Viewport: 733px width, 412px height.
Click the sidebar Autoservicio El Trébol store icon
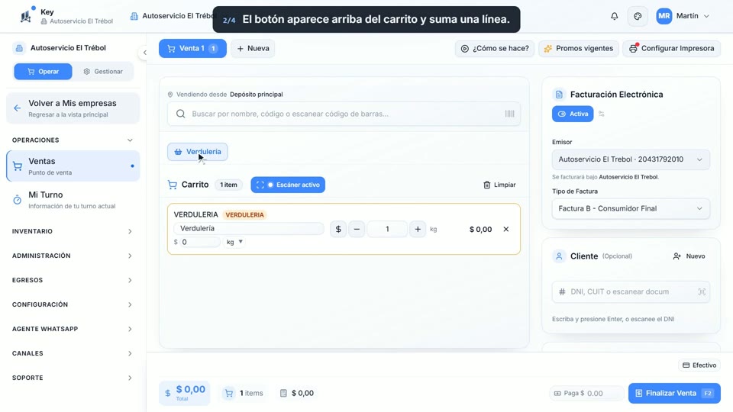tap(19, 48)
